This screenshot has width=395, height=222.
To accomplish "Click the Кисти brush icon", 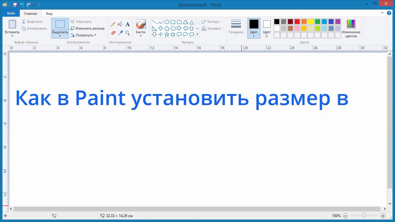I will pos(141,24).
